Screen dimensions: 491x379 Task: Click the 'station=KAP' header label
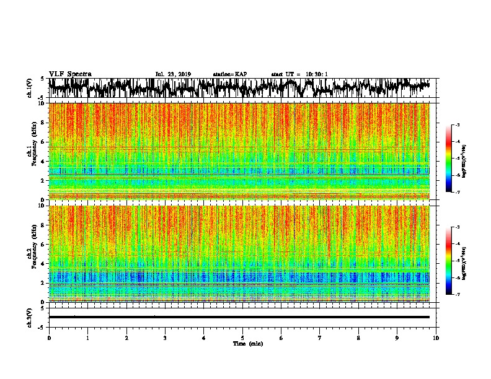(230, 74)
